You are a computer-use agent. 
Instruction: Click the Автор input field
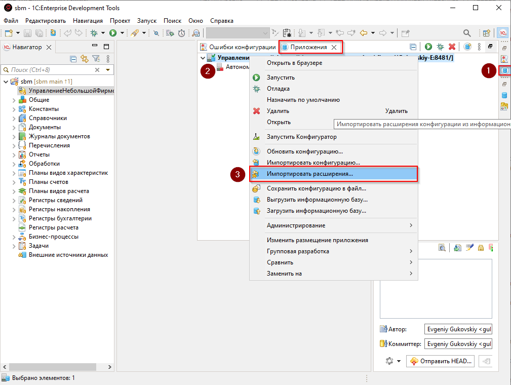458,329
